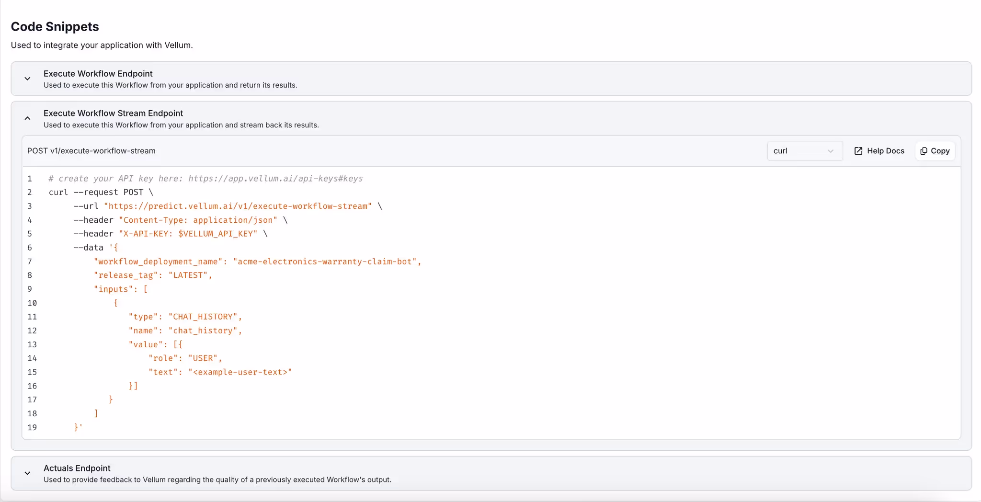Click the curl --request POST line
This screenshot has width=981, height=502.
tap(101, 192)
